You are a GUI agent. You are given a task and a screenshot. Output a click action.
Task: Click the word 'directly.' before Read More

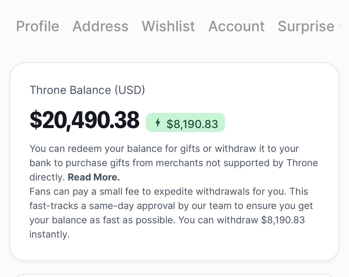[47, 177]
